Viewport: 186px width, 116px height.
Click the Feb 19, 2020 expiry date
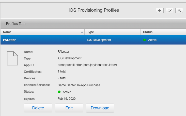tap(67, 98)
